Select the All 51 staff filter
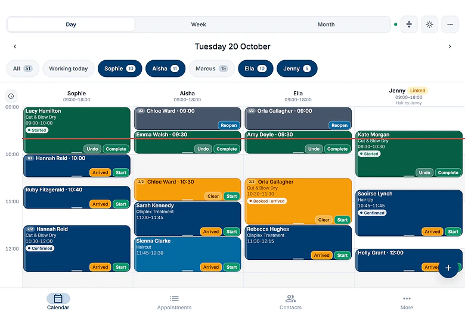This screenshot has width=465, height=323. 23,69
